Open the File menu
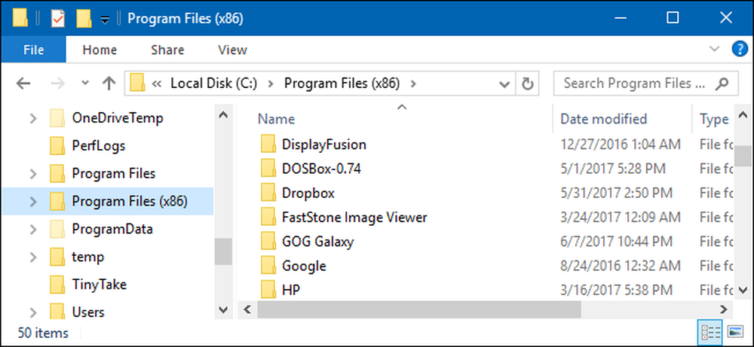 click(x=34, y=50)
